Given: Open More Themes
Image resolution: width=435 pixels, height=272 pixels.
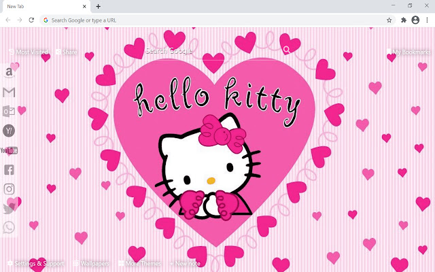Looking at the screenshot, I should point(139,263).
